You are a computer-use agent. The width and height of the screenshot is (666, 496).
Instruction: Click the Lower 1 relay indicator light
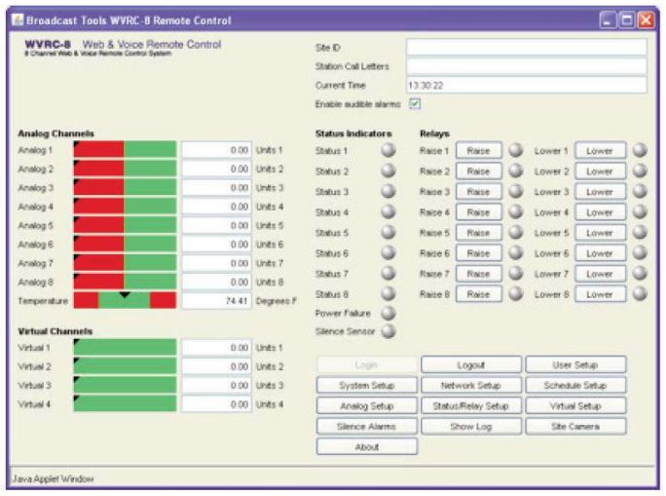(640, 150)
